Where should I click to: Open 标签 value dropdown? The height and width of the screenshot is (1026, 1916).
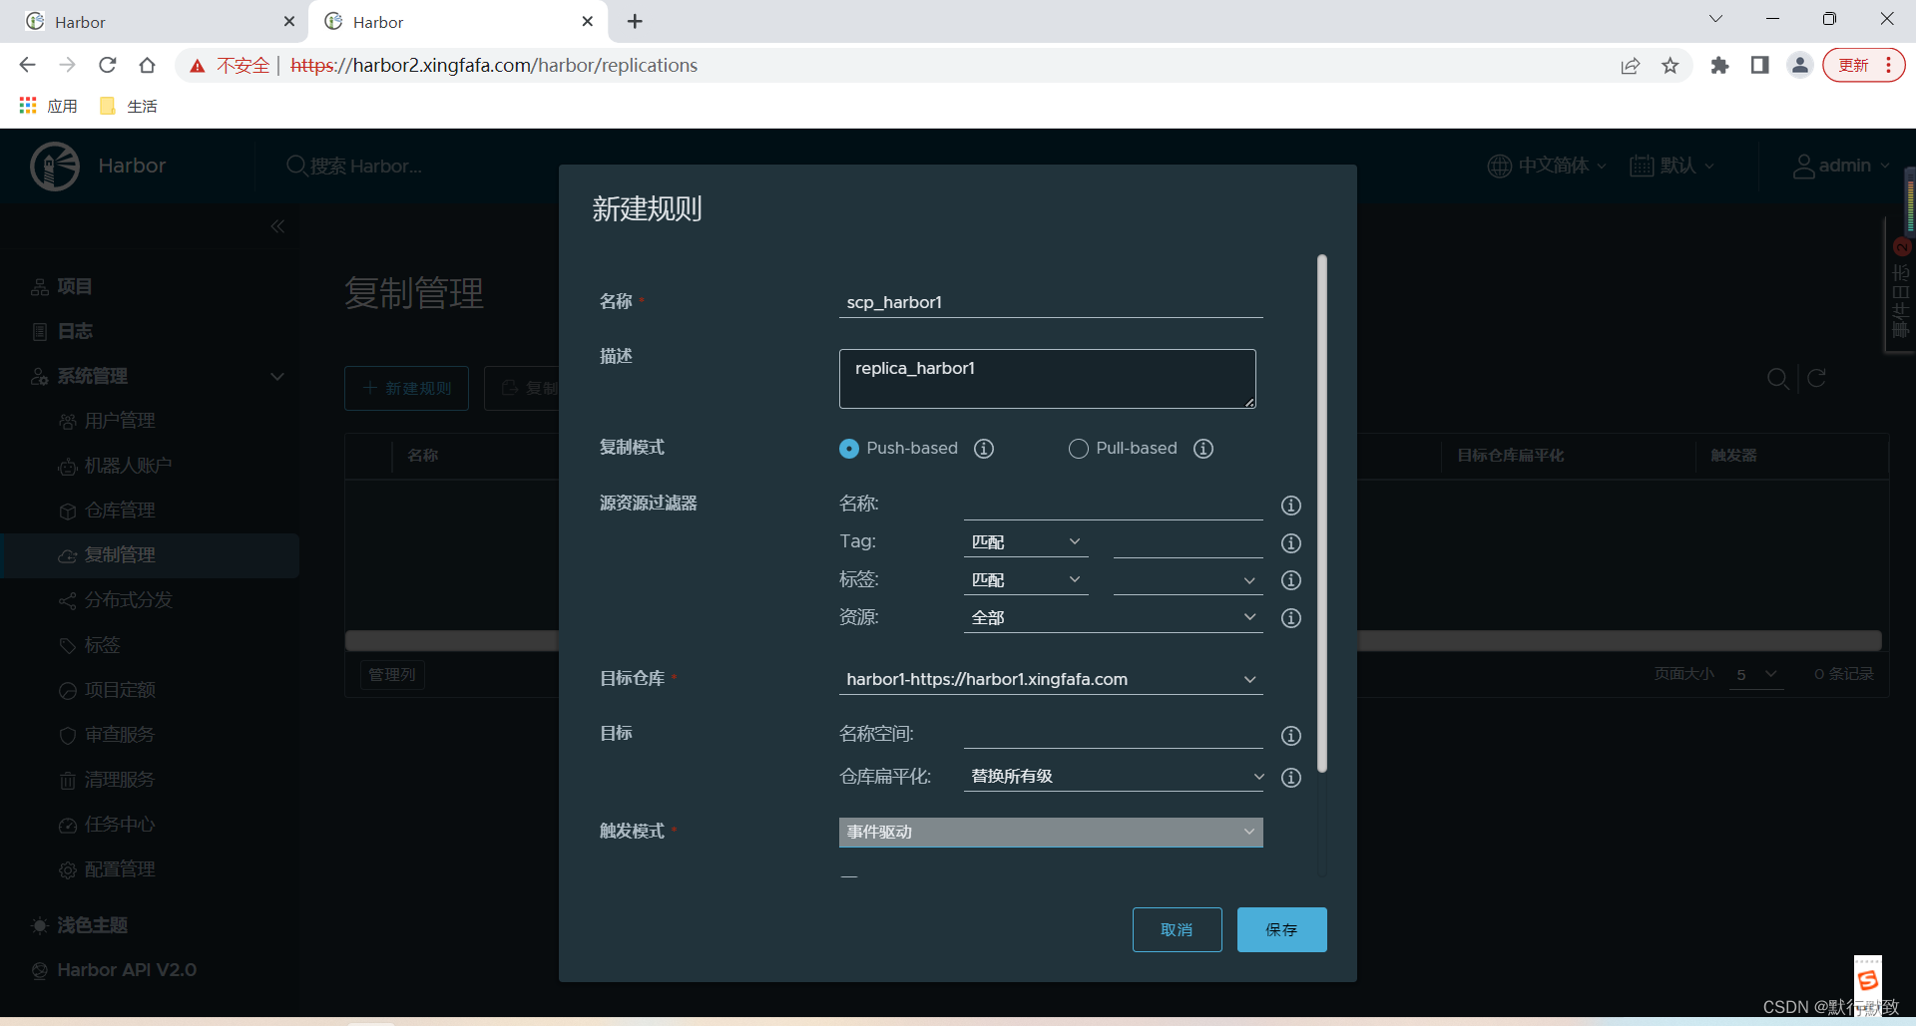click(1188, 580)
